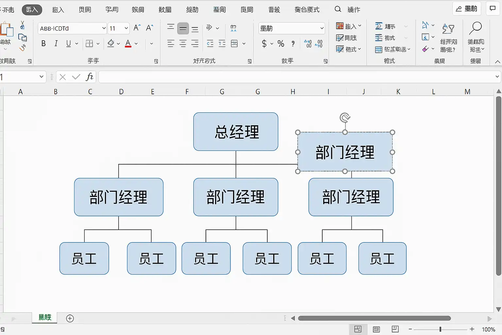Toggle Underline formatting button
This screenshot has width=502, height=335.
[x=68, y=44]
